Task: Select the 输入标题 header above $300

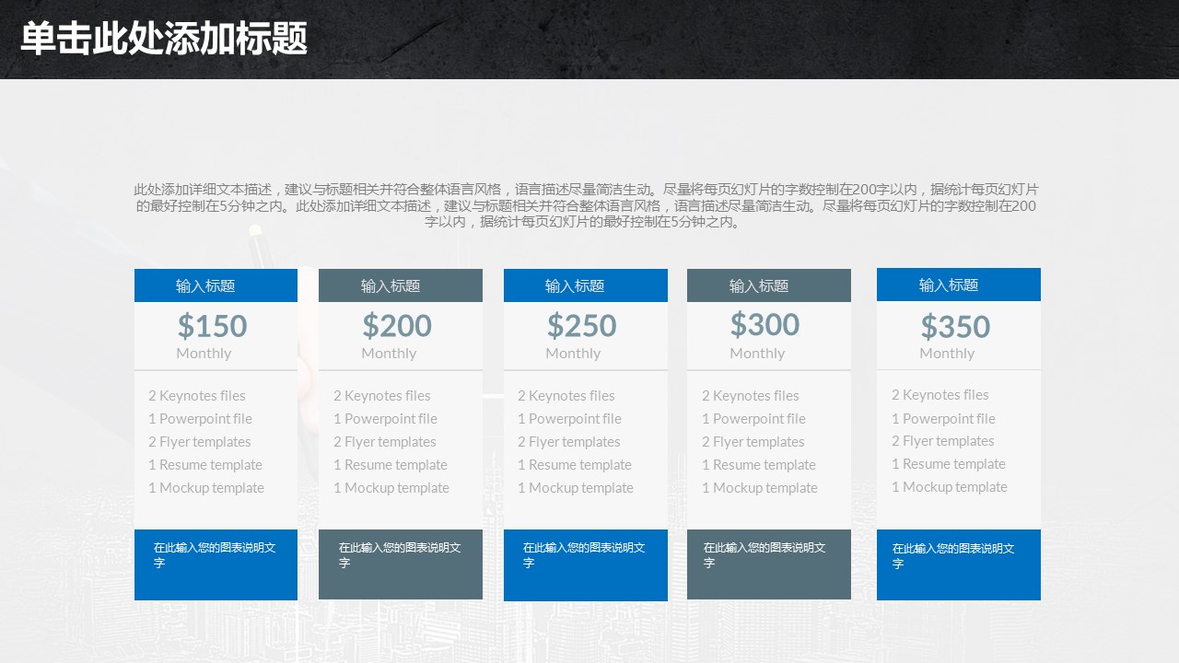Action: tap(759, 285)
